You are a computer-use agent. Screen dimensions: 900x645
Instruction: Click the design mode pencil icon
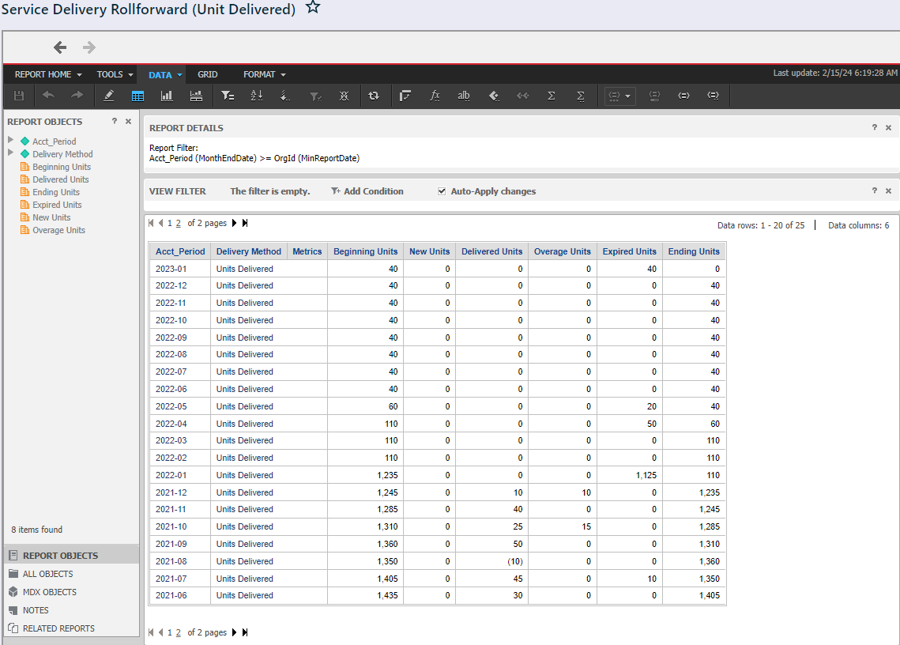pyautogui.click(x=109, y=96)
